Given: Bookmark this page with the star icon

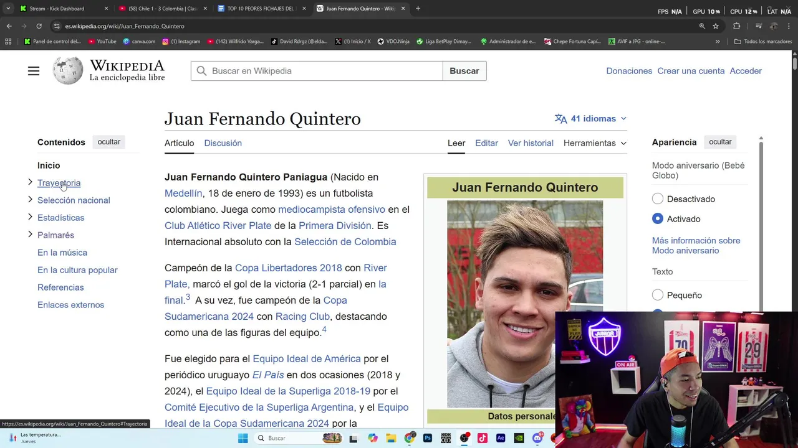Looking at the screenshot, I should pos(716,26).
